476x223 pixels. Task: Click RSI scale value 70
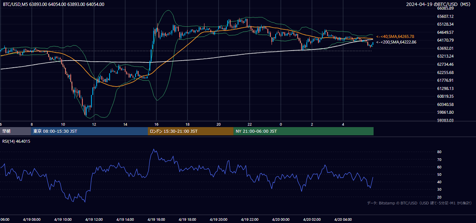439,159
